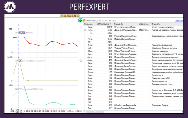Click 'Сменное задание: план' form cell
Screen dimensions: 188x118
click(x=162, y=84)
